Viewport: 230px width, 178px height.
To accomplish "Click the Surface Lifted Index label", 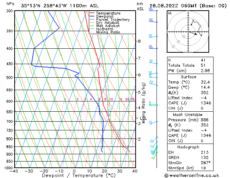I will 180,98.
